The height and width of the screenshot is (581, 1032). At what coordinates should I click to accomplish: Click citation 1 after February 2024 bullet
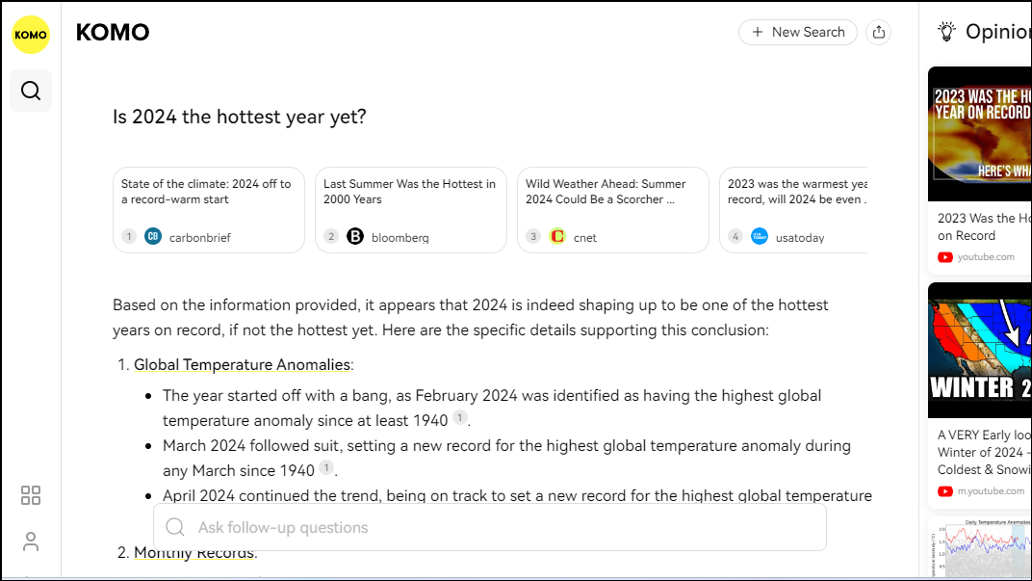point(460,418)
